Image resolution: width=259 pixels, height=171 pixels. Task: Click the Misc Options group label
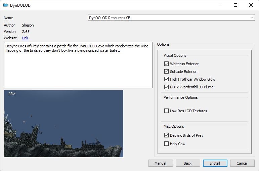[x=174, y=126]
